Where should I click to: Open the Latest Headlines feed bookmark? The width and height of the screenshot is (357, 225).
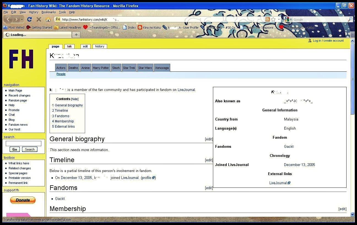68,28
